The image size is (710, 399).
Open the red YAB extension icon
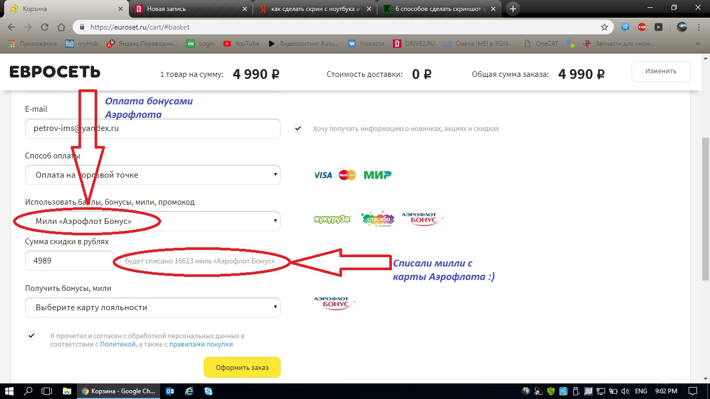(x=642, y=27)
